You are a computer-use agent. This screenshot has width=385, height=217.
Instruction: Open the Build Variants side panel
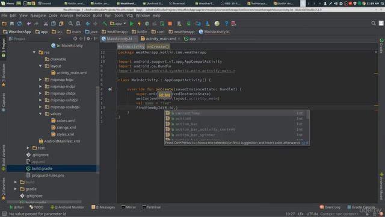pos(4,158)
